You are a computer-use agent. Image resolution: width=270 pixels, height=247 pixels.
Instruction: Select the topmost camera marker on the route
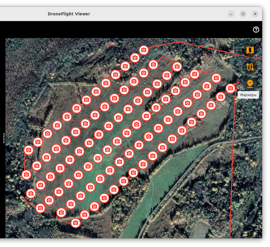point(144,50)
